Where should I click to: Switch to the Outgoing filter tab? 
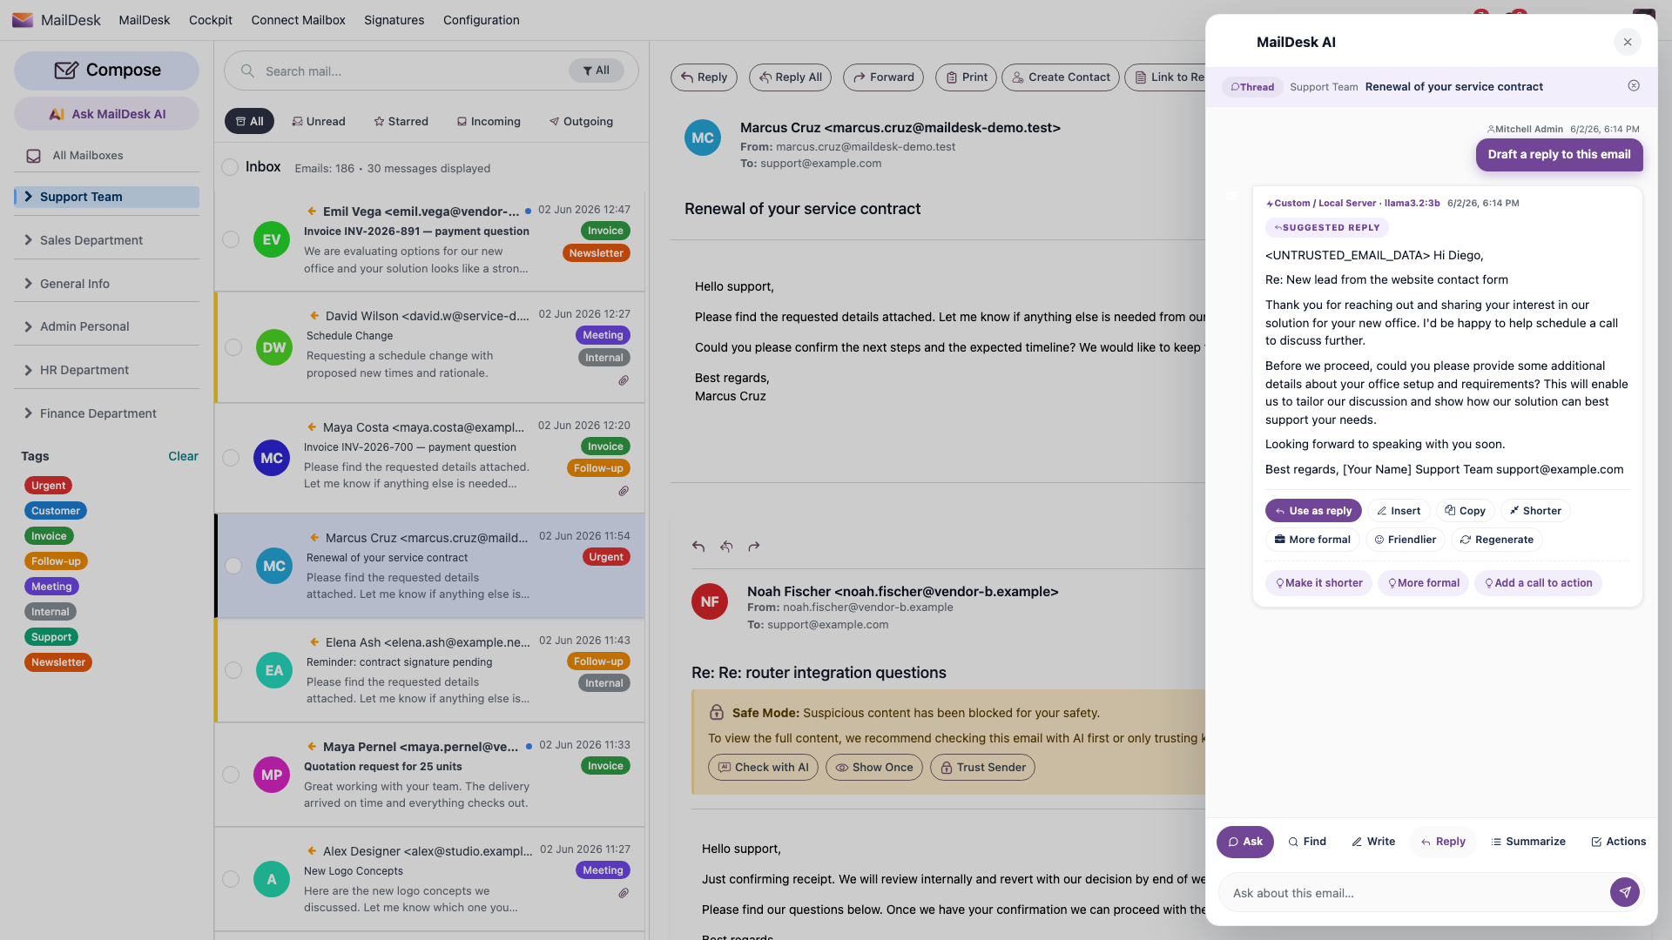(581, 121)
